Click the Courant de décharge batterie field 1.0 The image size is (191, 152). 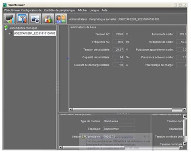pos(118,65)
